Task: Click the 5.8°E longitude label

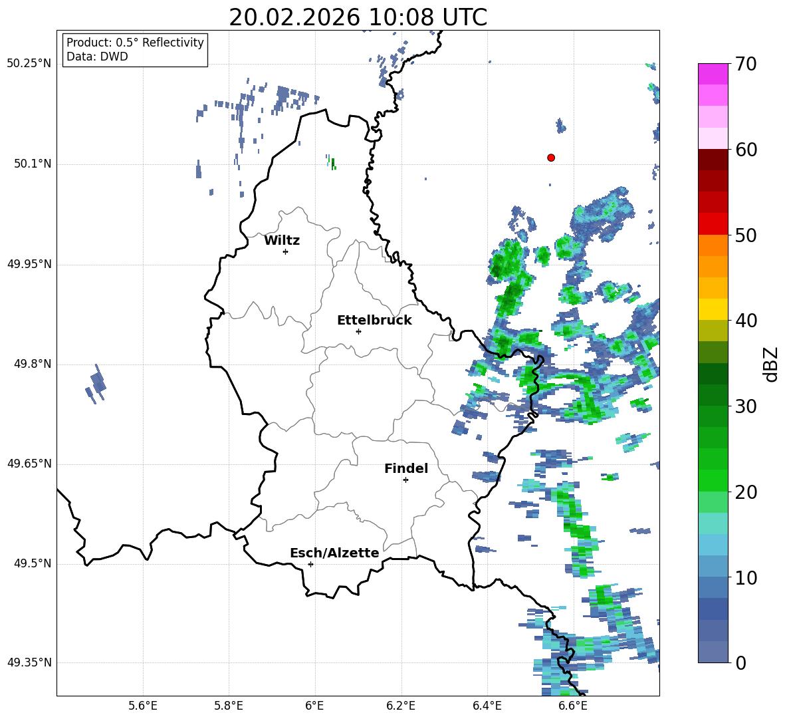Action: pos(229,706)
